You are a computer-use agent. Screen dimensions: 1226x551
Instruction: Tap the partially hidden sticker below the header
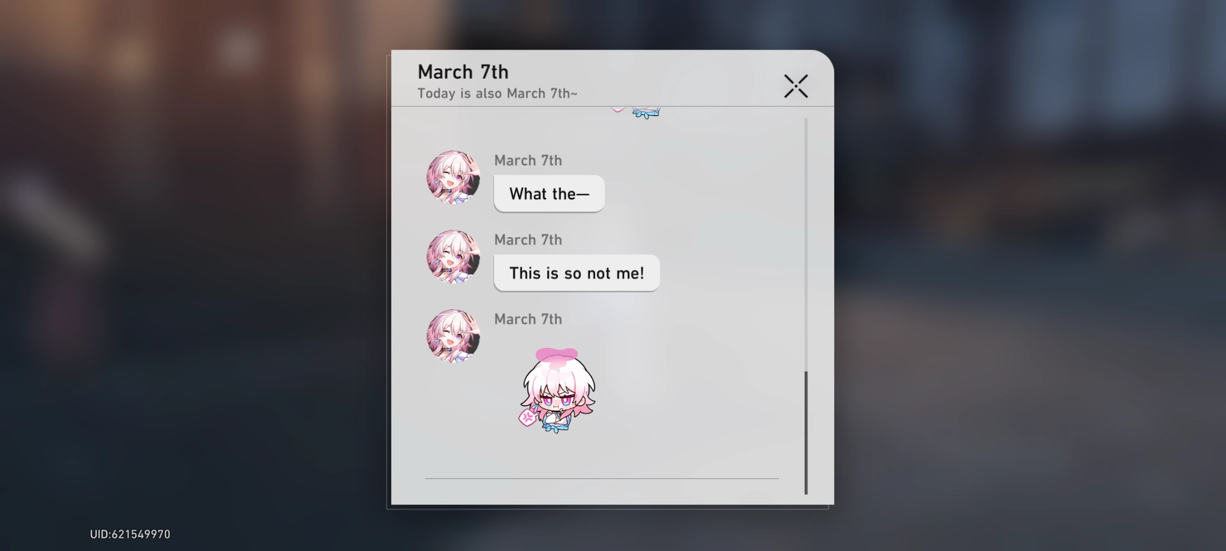(x=637, y=112)
